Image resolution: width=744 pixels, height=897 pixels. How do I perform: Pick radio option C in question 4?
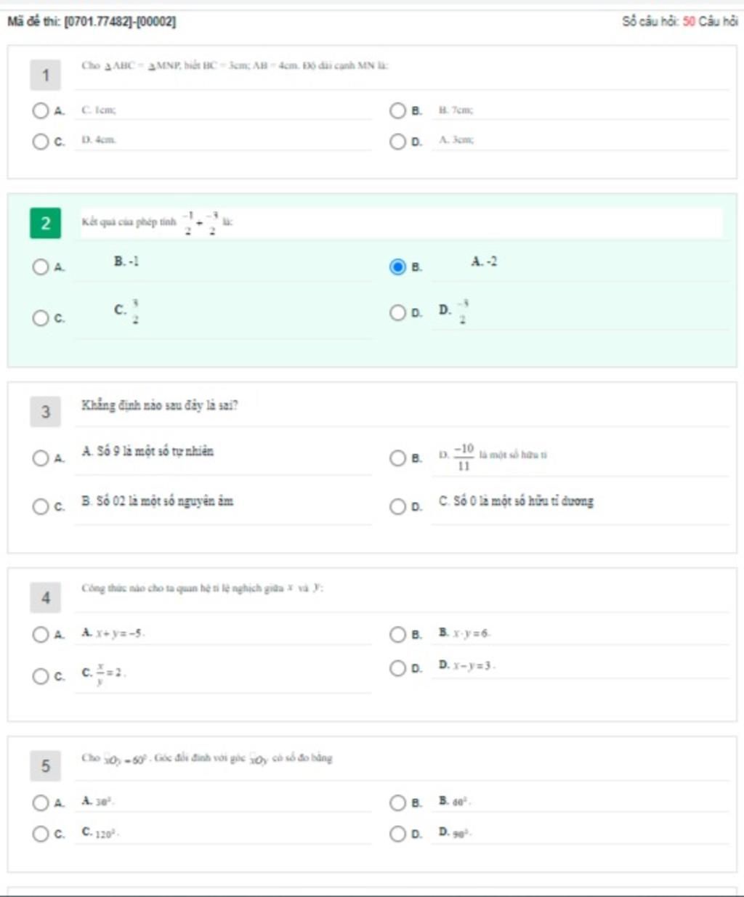41,676
